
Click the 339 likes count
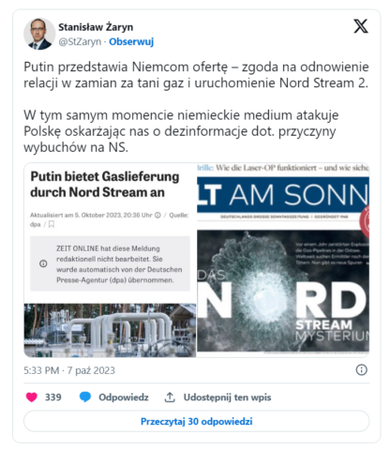click(53, 397)
